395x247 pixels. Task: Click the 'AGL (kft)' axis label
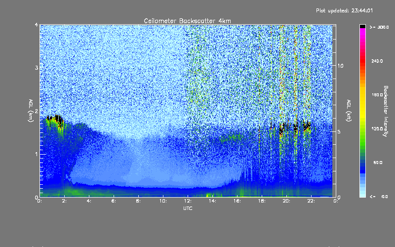(x=349, y=111)
